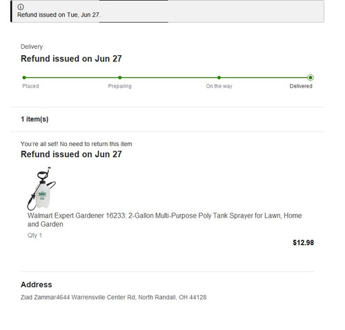This screenshot has height=330, width=345.
Task: Click the On the way progress dot
Action: click(219, 78)
